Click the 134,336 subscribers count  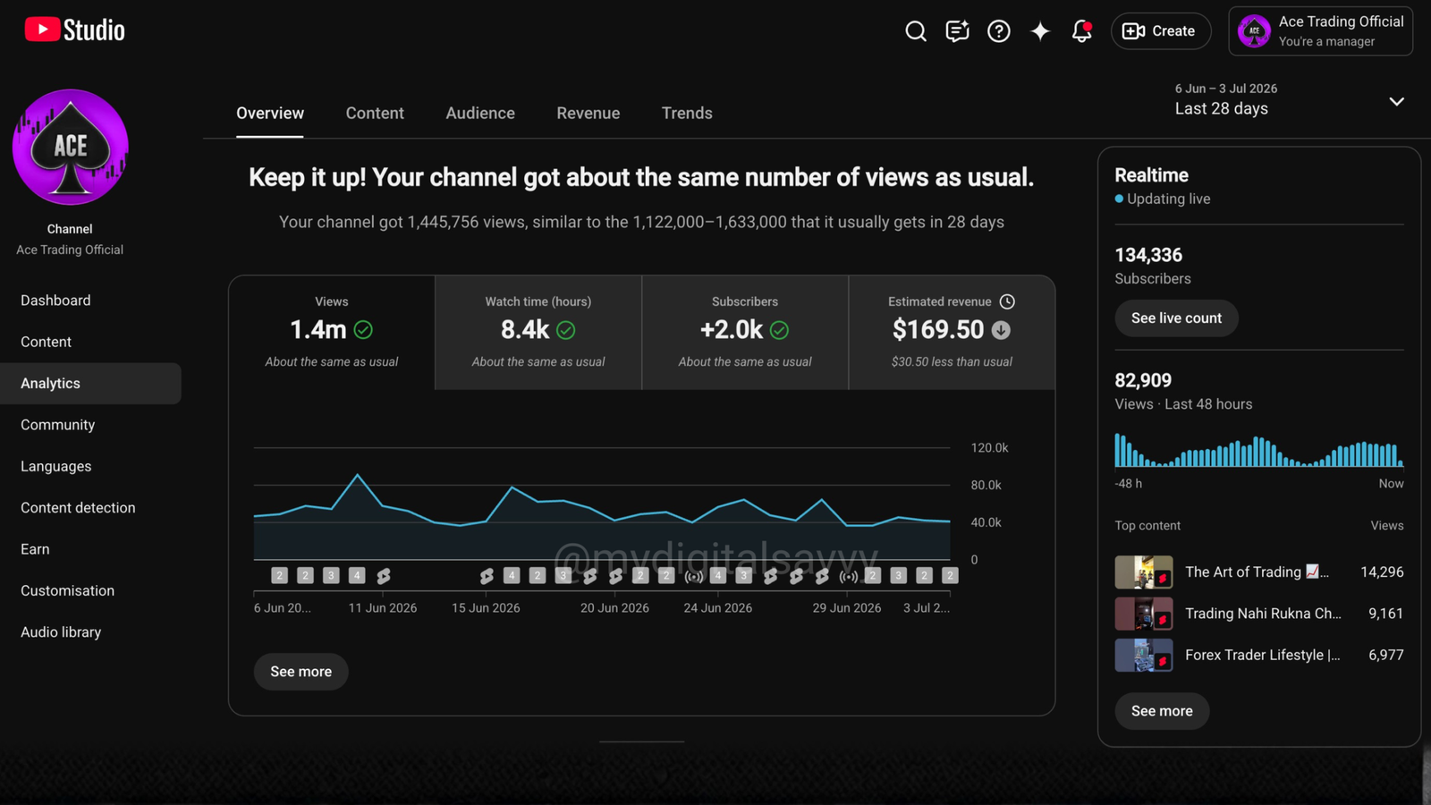point(1148,256)
